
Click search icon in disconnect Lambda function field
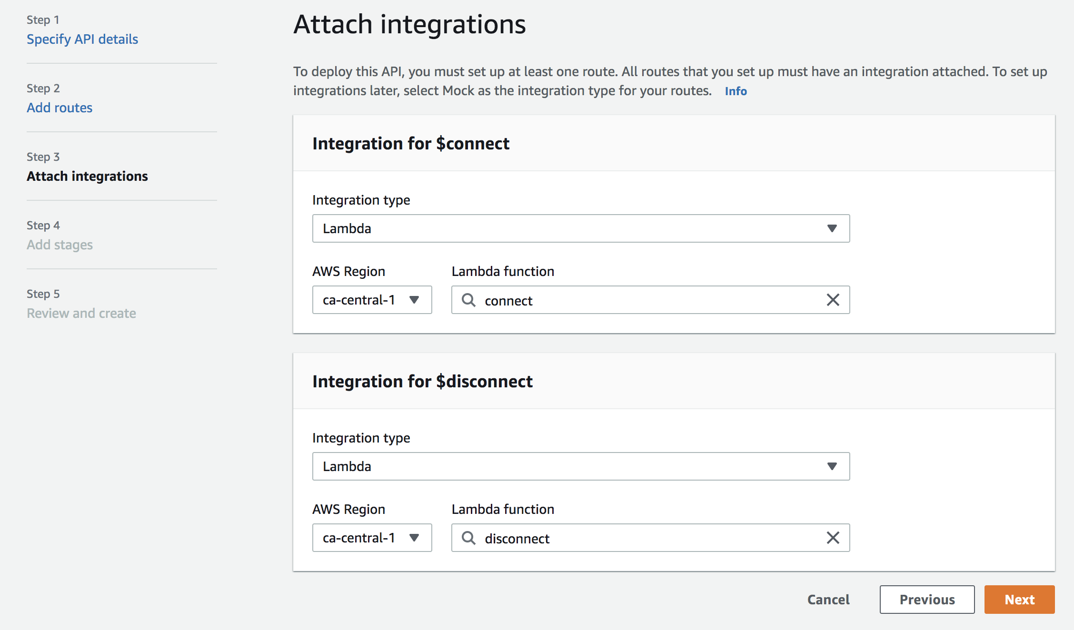(x=468, y=538)
